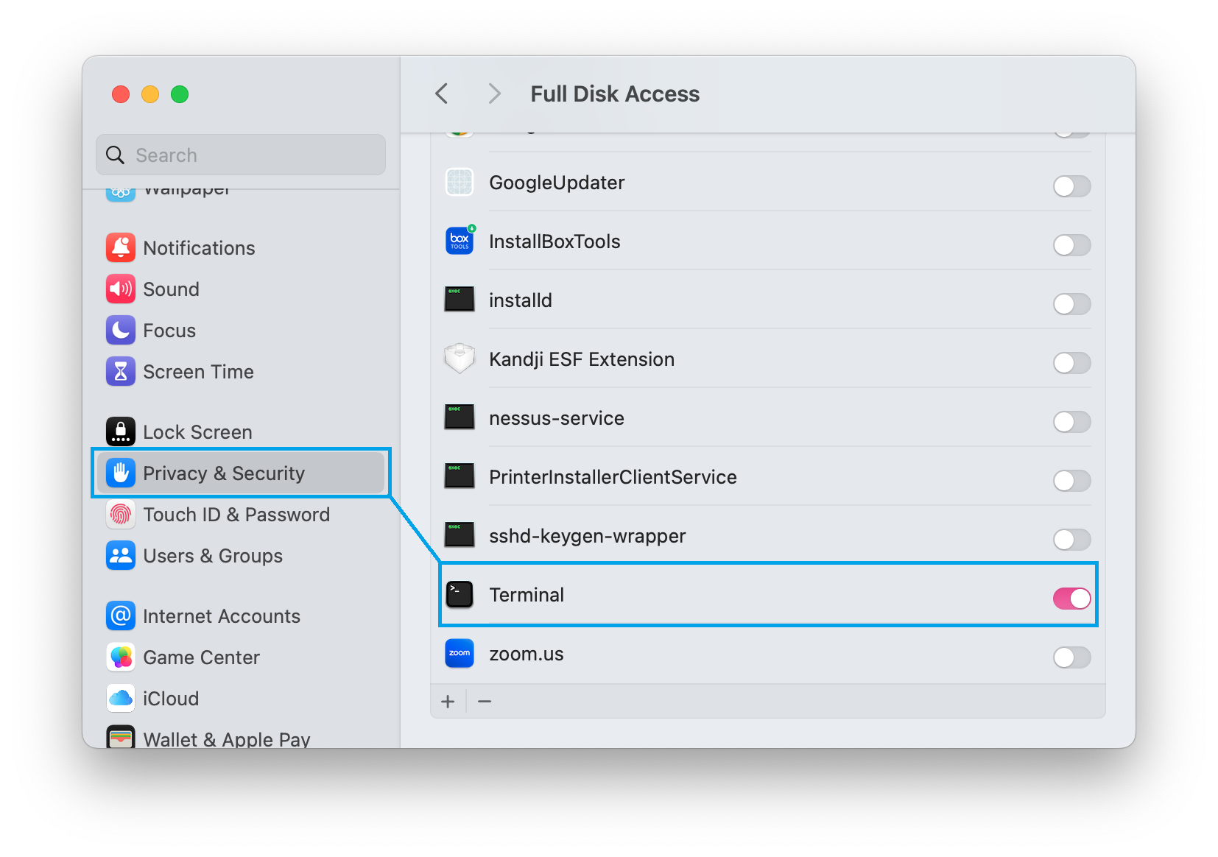Click the Touch ID fingerprint icon
Viewport: 1218px width, 857px height.
(121, 515)
